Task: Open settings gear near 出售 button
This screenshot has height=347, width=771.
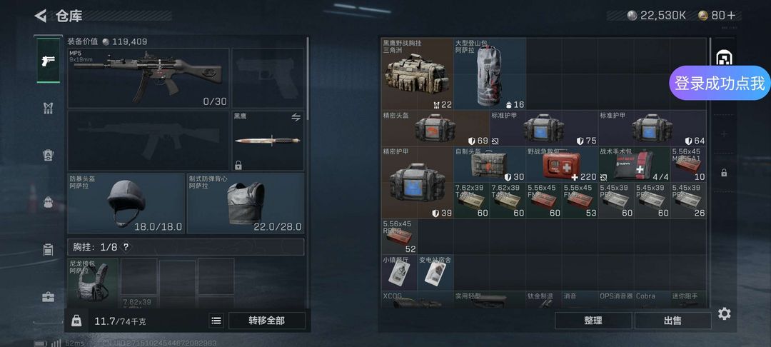Action: click(724, 313)
